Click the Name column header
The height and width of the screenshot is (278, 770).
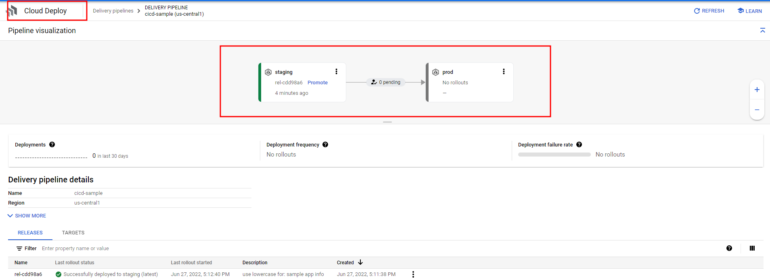point(21,263)
